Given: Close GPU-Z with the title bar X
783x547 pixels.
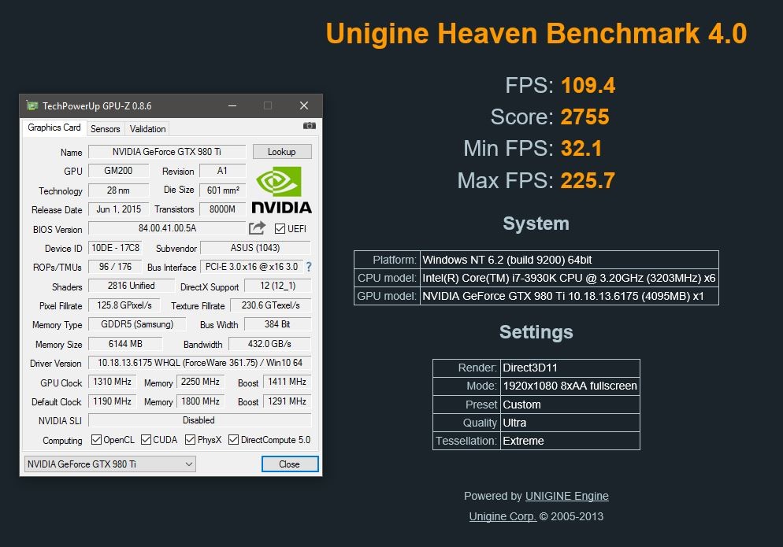Looking at the screenshot, I should point(303,105).
